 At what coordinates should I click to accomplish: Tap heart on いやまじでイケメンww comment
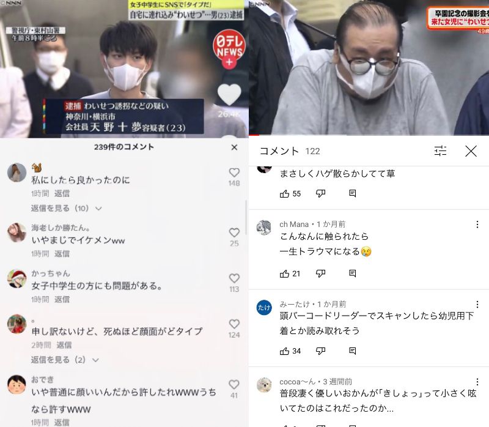pyautogui.click(x=234, y=232)
